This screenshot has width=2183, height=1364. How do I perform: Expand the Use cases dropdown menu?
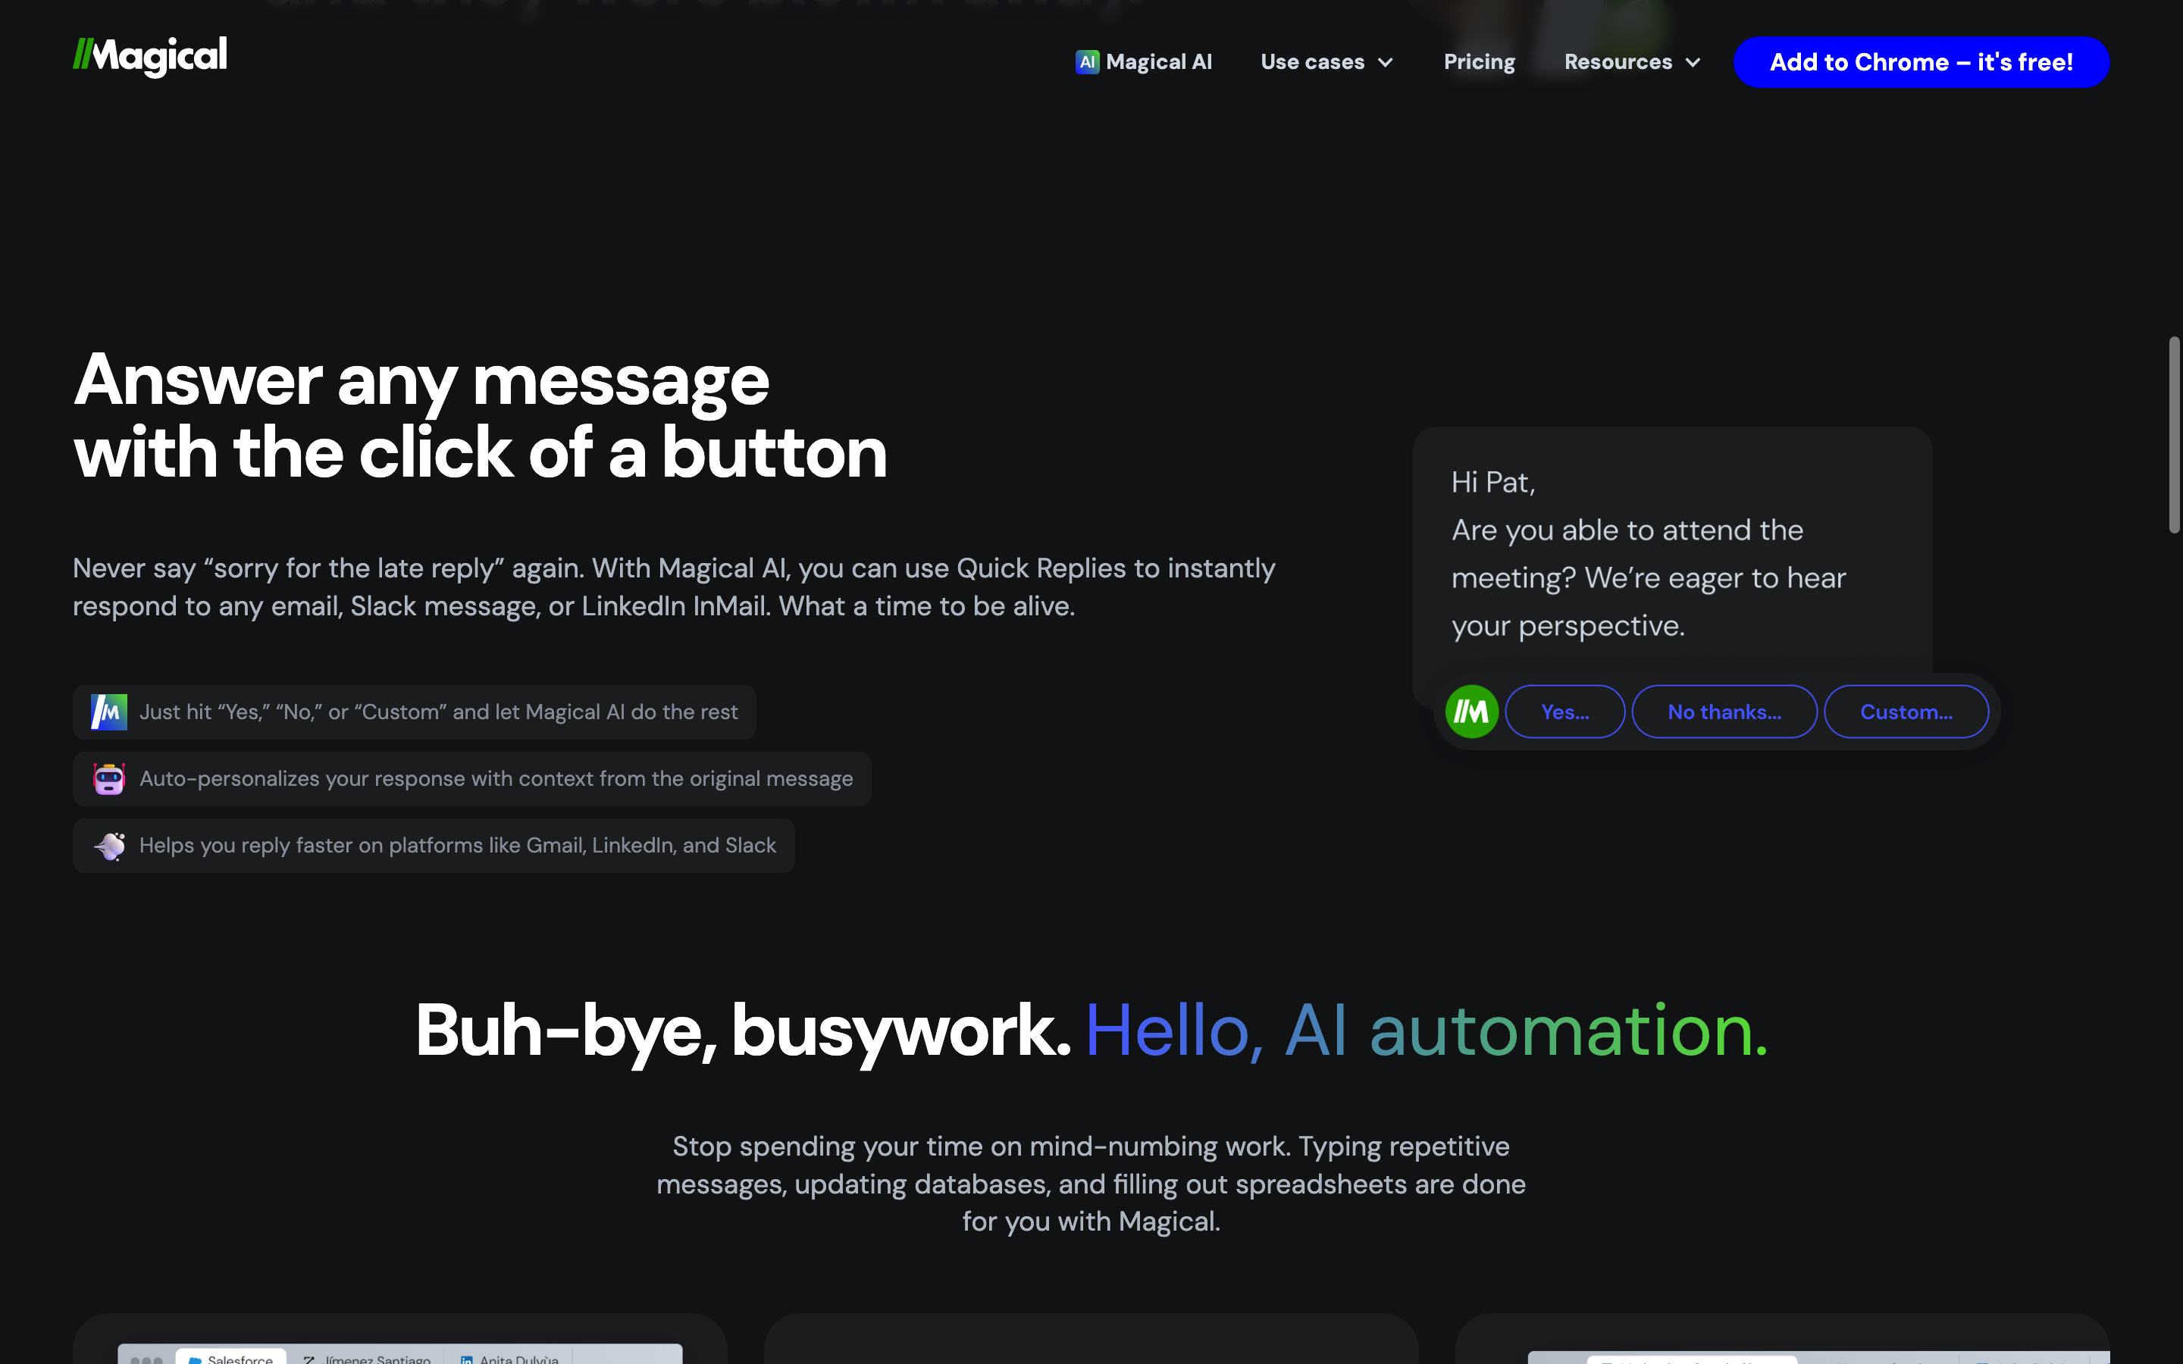pyautogui.click(x=1327, y=61)
